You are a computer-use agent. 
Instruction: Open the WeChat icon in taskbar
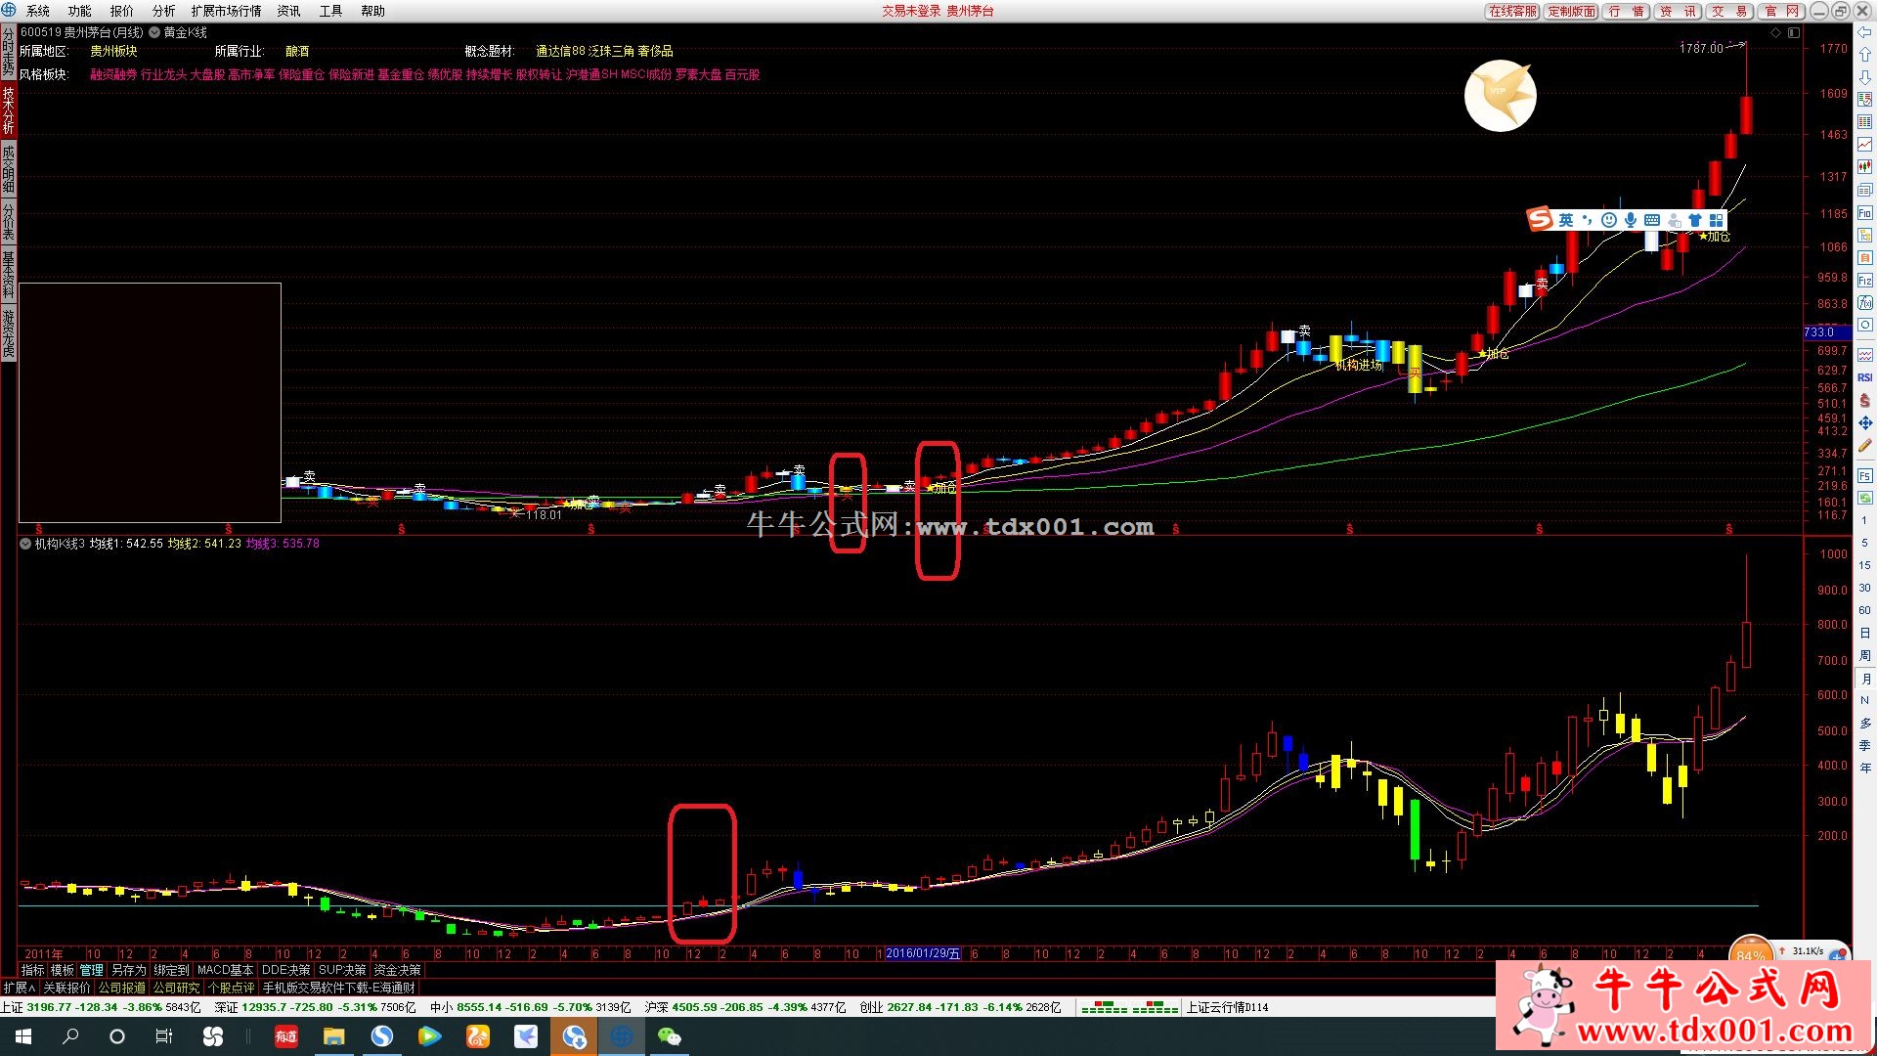pyautogui.click(x=670, y=1036)
